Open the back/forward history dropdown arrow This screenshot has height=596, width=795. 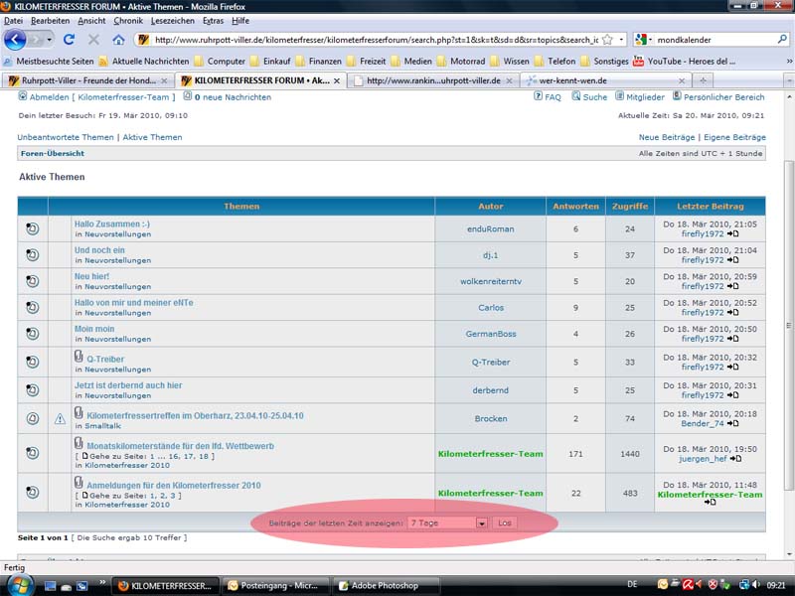coord(48,40)
